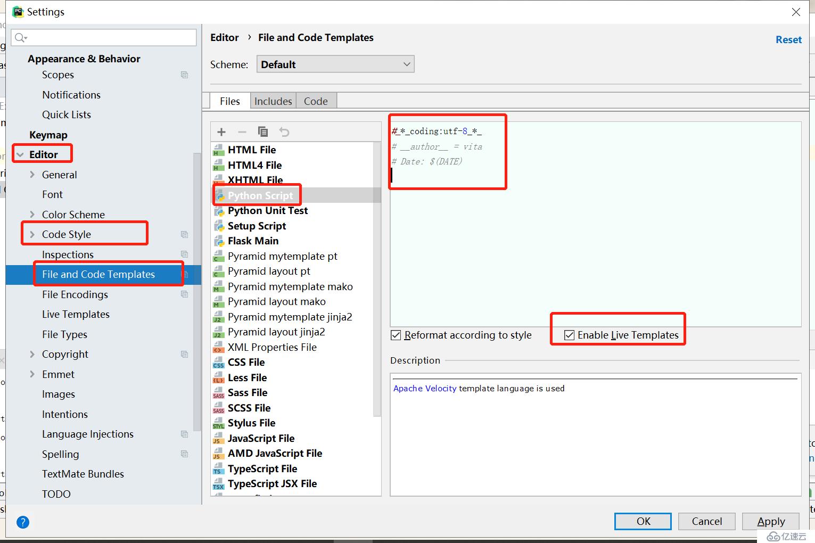The width and height of the screenshot is (815, 543).
Task: Click the template list vertical scrollbar
Action: coord(377,279)
